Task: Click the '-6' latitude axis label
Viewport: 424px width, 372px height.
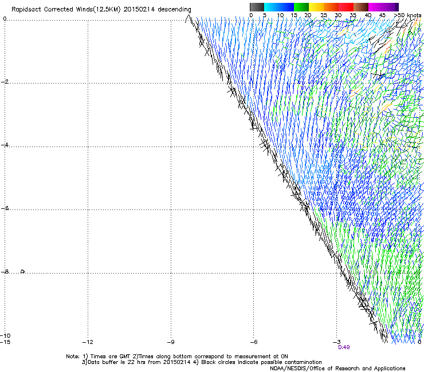Action: point(5,208)
